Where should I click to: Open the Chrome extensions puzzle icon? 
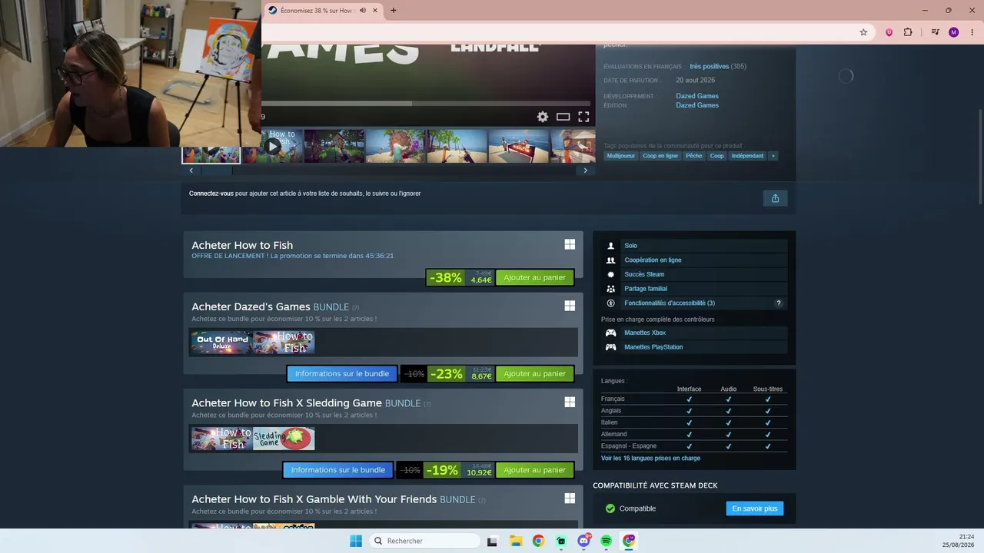(x=908, y=32)
